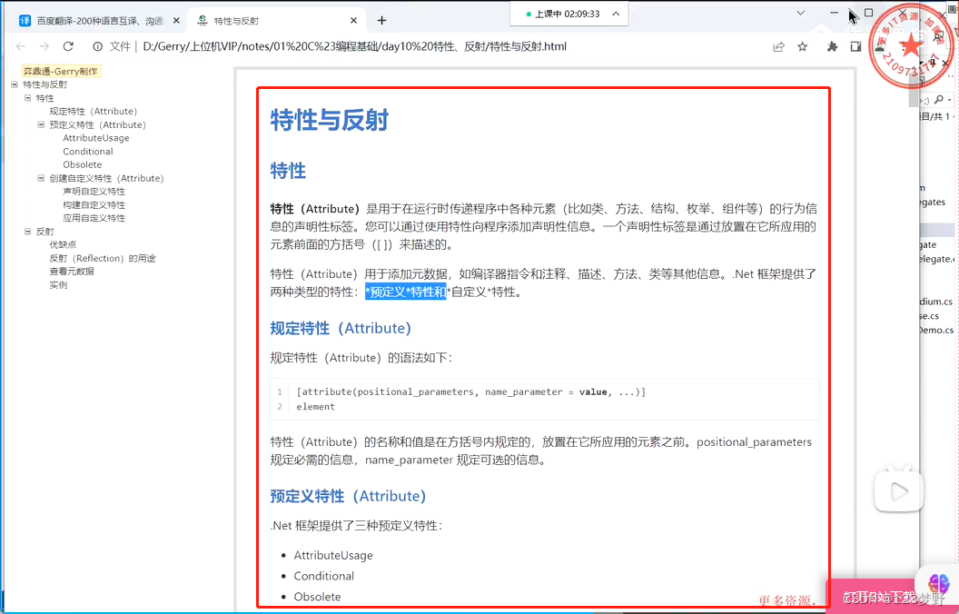Click the magnifier icon in the find bar
Image resolution: width=959 pixels, height=614 pixels.
(x=938, y=100)
